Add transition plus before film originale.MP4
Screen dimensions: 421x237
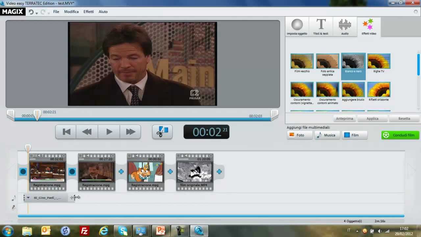pyautogui.click(x=170, y=171)
